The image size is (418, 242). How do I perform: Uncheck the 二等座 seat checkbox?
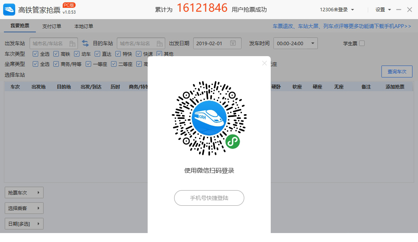pos(114,64)
